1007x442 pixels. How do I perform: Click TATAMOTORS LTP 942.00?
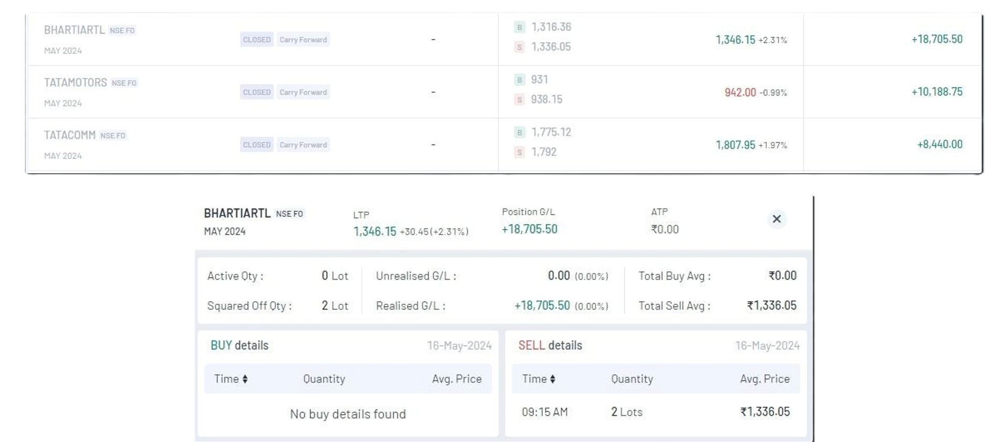[x=740, y=93]
